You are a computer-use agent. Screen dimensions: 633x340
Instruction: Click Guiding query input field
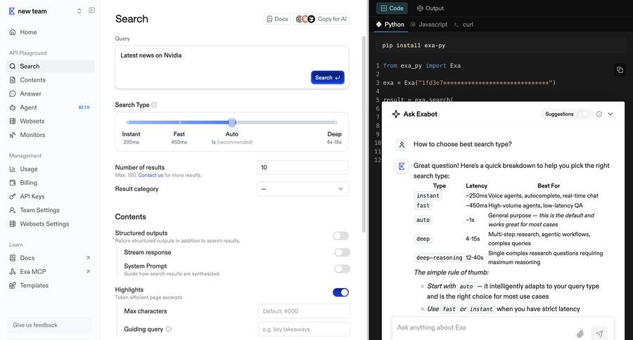(x=304, y=329)
